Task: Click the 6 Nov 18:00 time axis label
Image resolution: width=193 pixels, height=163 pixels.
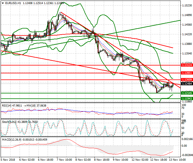Action: (x=46, y=160)
